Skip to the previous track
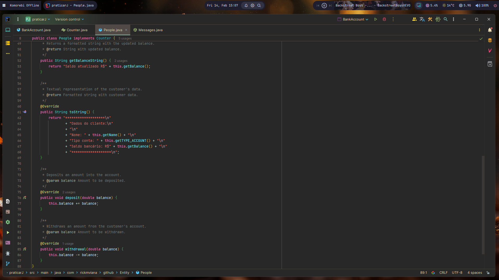This screenshot has width=499, height=280. pos(318,5)
